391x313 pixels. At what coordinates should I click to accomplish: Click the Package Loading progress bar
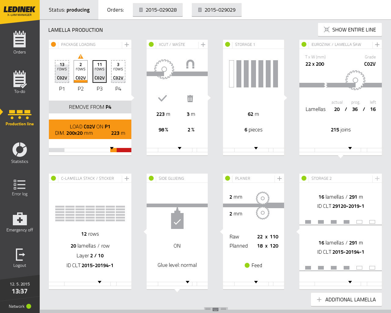[x=90, y=150]
